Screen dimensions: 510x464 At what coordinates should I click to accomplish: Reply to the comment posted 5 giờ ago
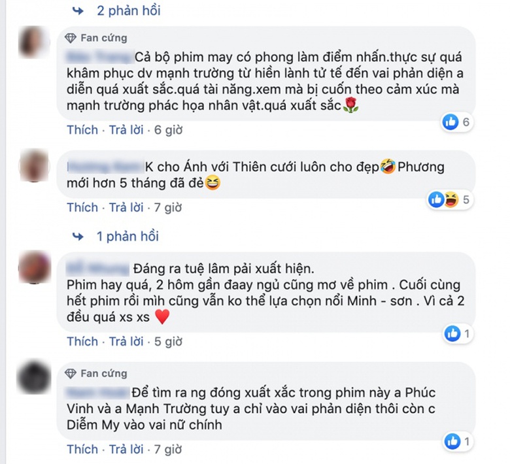[x=126, y=341]
